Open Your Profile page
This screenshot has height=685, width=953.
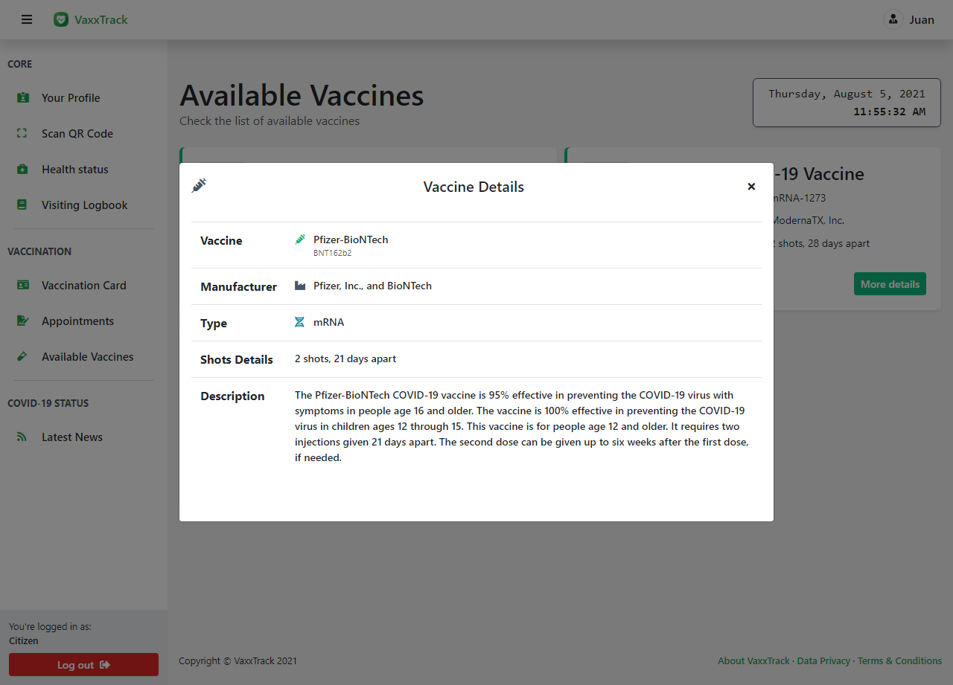(x=71, y=97)
